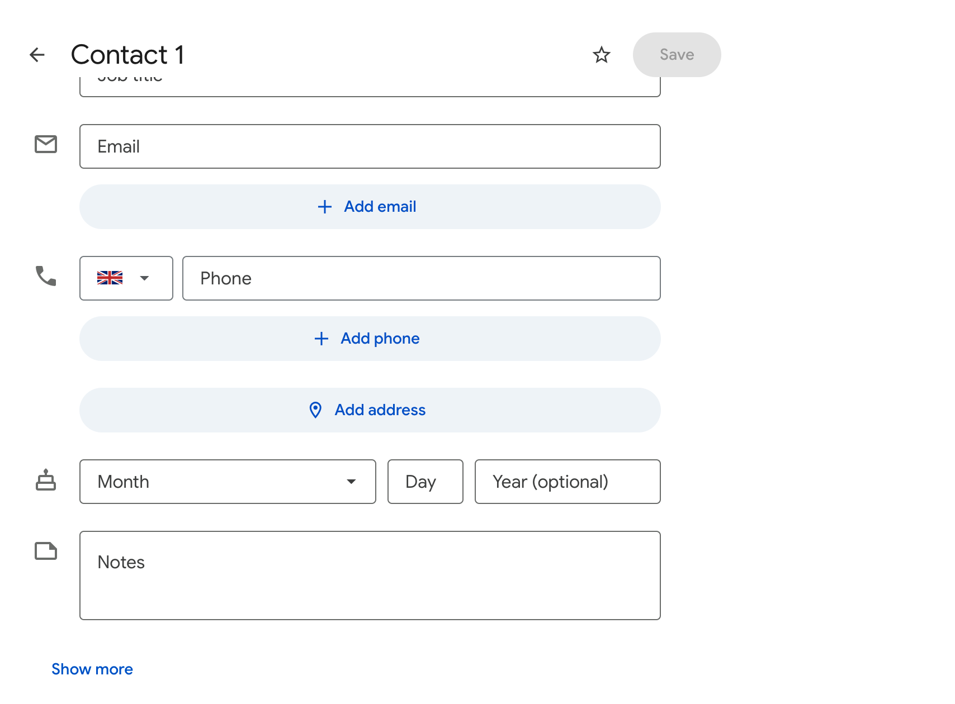Focus the Email input field
This screenshot has height=704, width=955.
pyautogui.click(x=370, y=146)
